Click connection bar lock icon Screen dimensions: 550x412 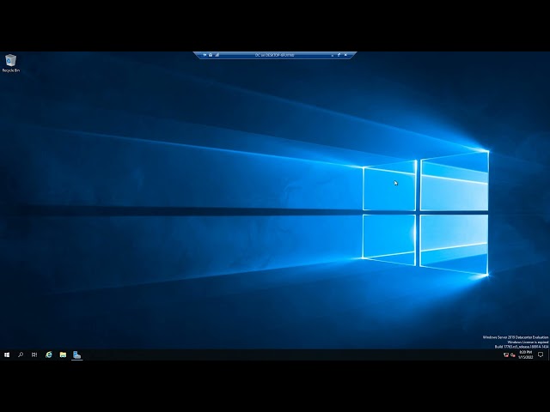pyautogui.click(x=211, y=55)
